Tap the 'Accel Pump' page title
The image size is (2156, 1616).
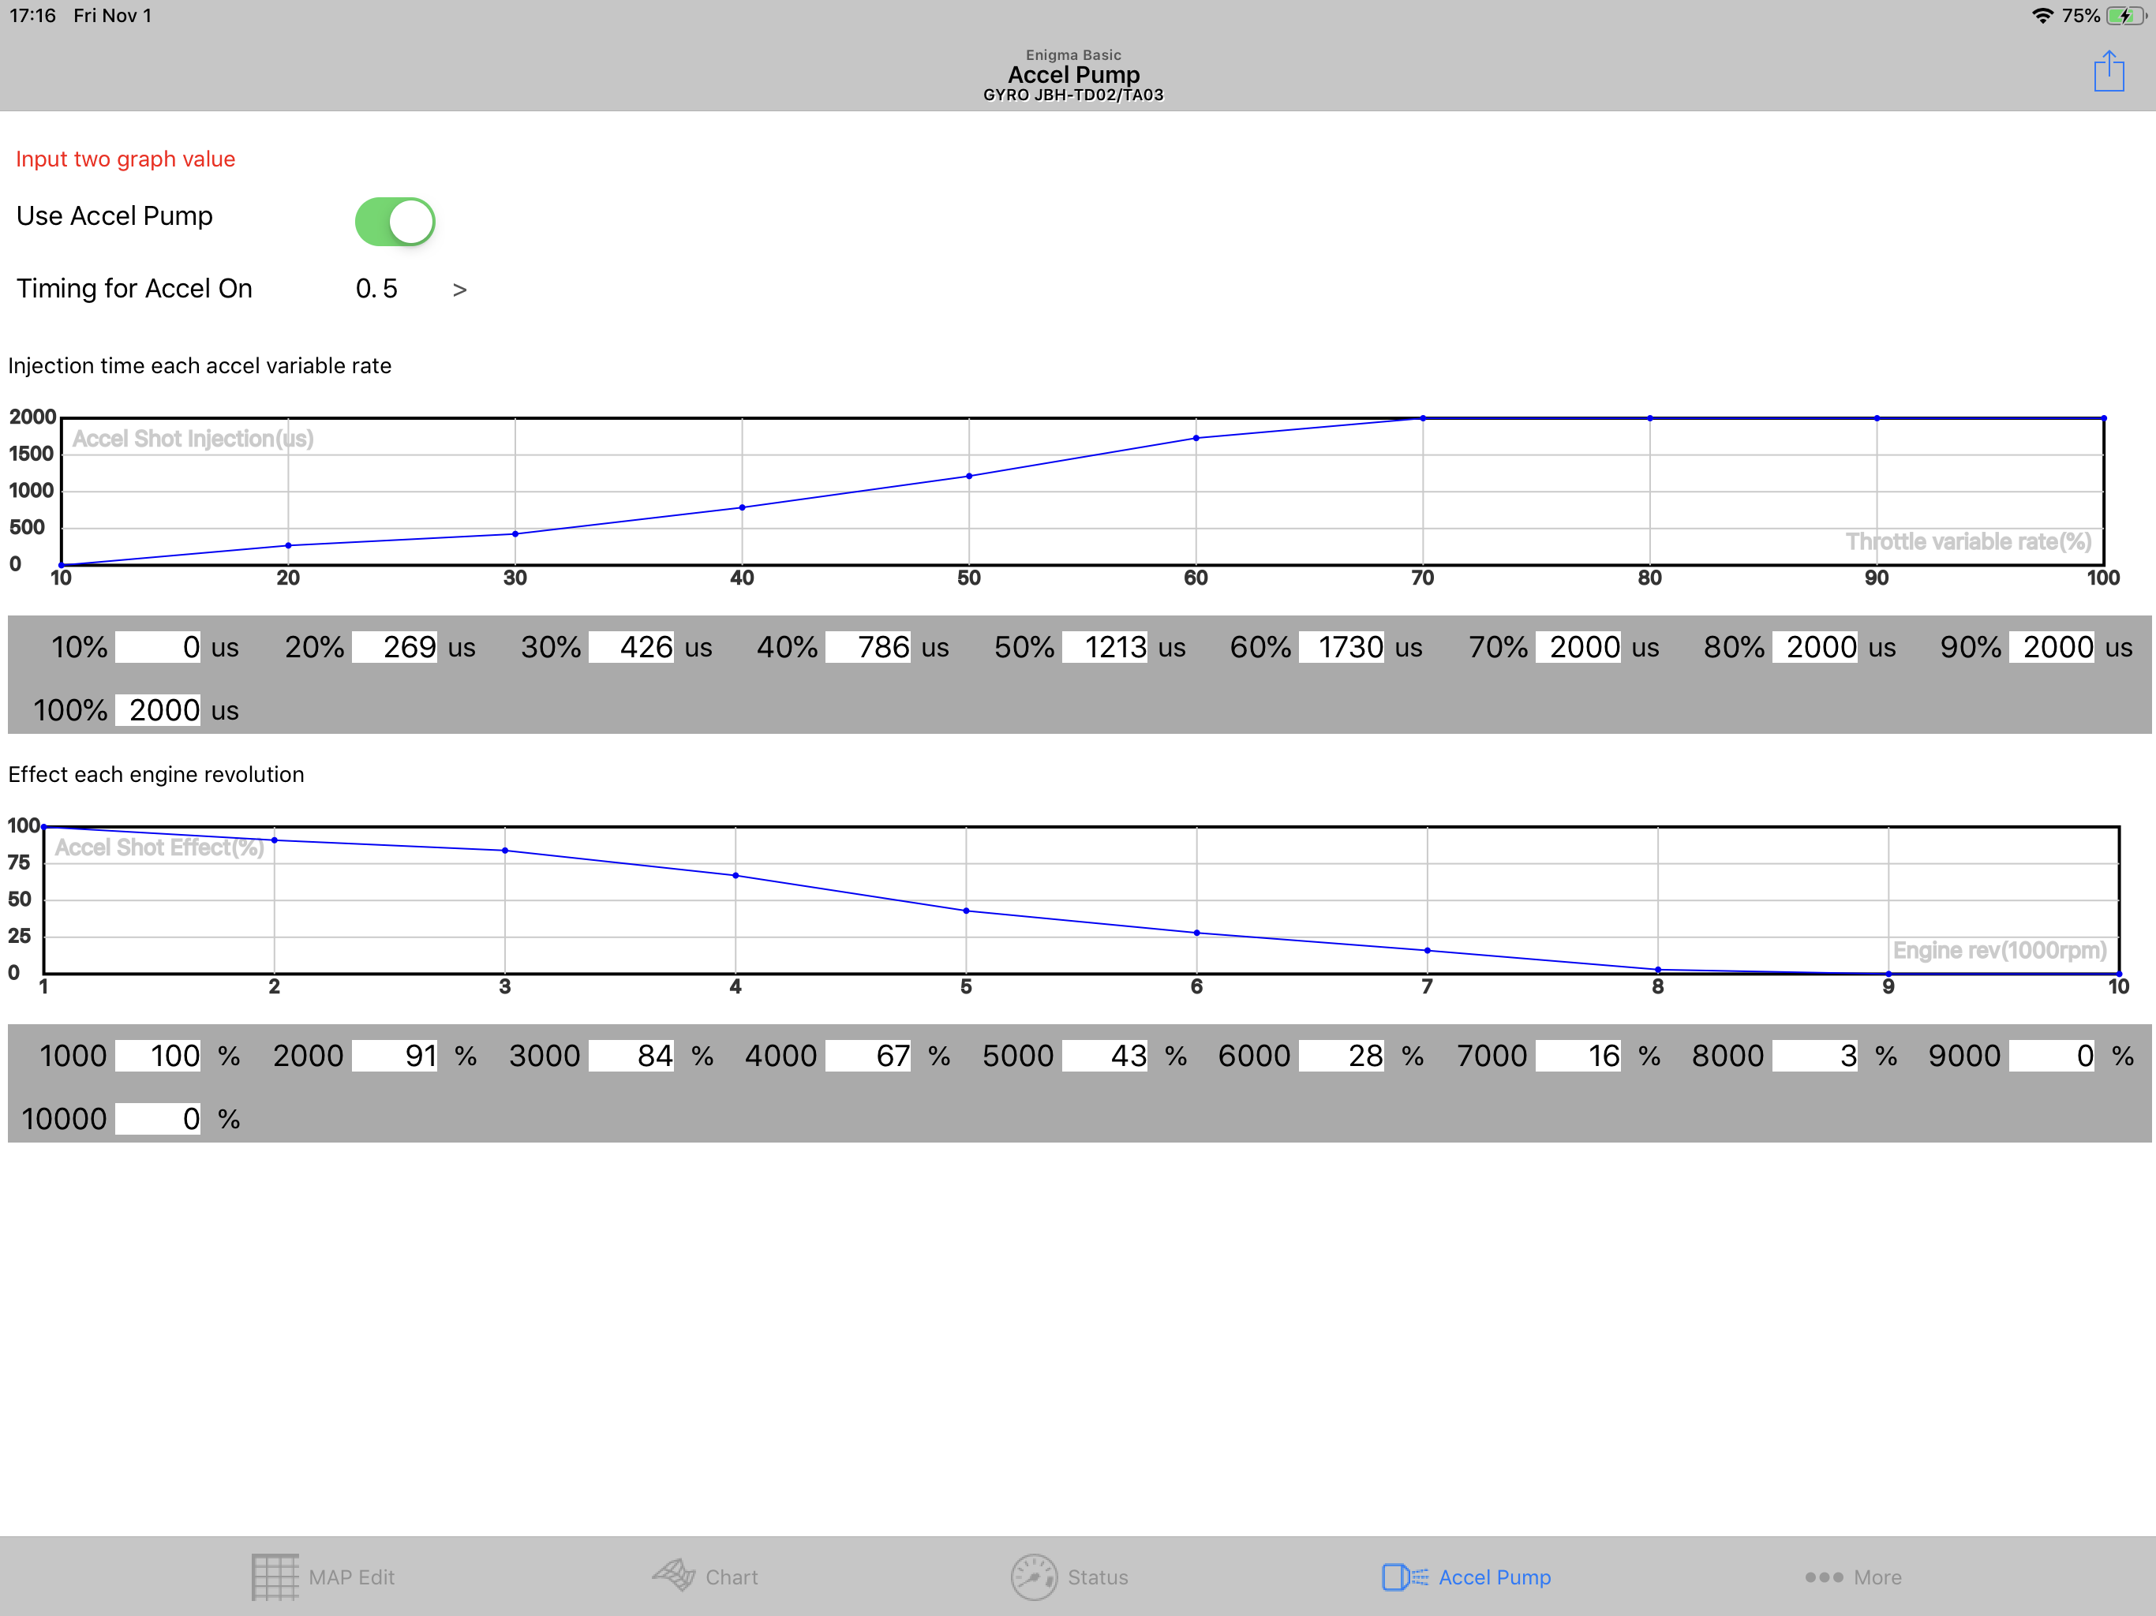[x=1073, y=75]
